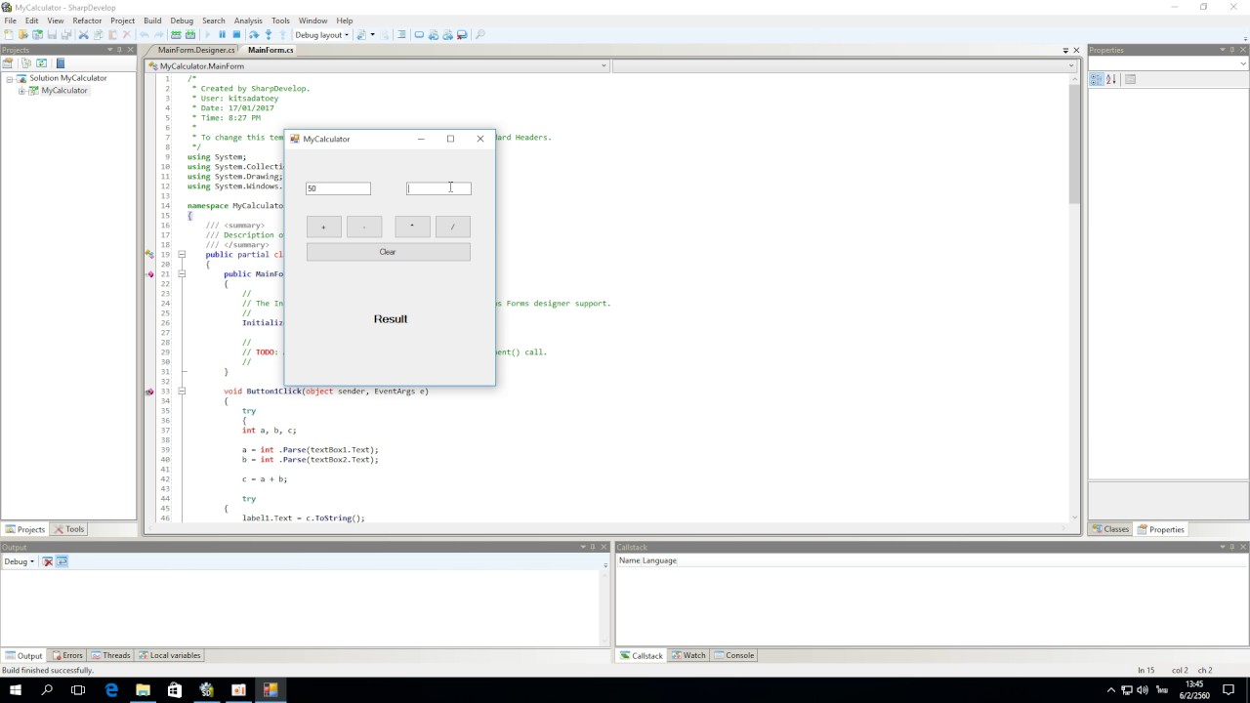Viewport: 1250px width, 703px height.
Task: Switch Properties grid to Categorized view
Action: pyautogui.click(x=1097, y=79)
